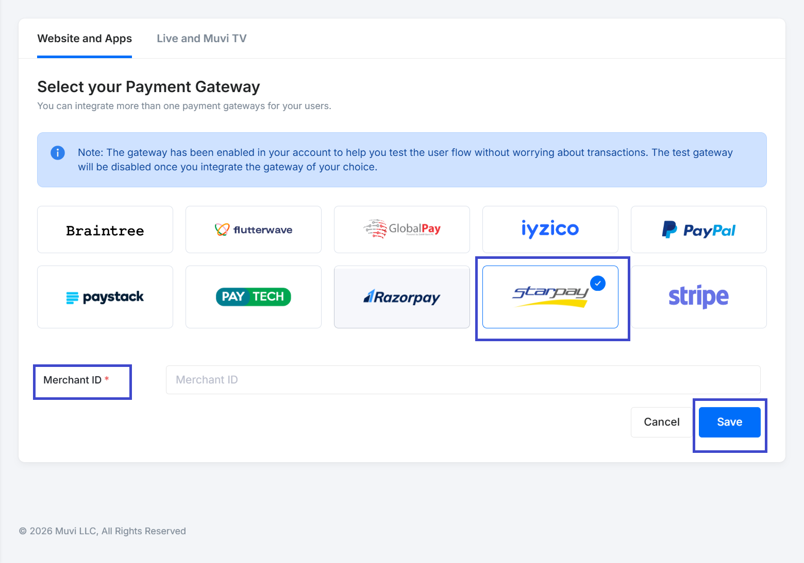Image resolution: width=804 pixels, height=563 pixels.
Task: Cancel the gateway configuration
Action: (661, 422)
